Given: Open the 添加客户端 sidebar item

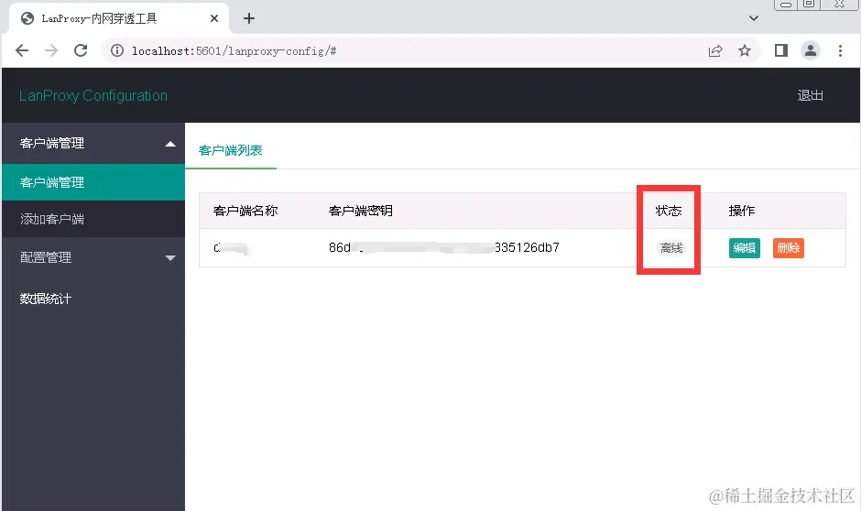Looking at the screenshot, I should point(93,219).
